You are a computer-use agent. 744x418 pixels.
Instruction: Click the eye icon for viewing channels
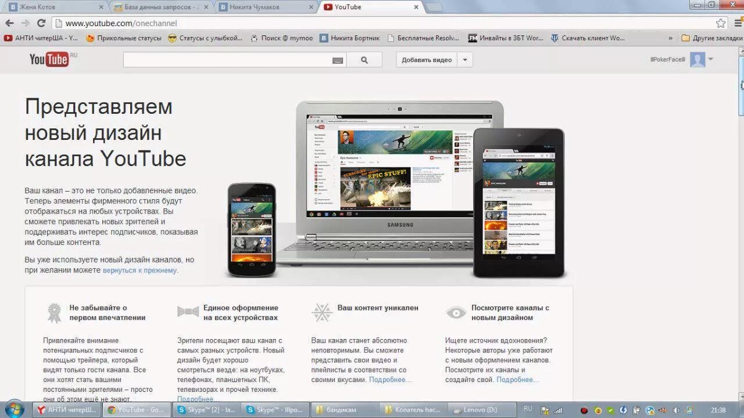pos(456,313)
